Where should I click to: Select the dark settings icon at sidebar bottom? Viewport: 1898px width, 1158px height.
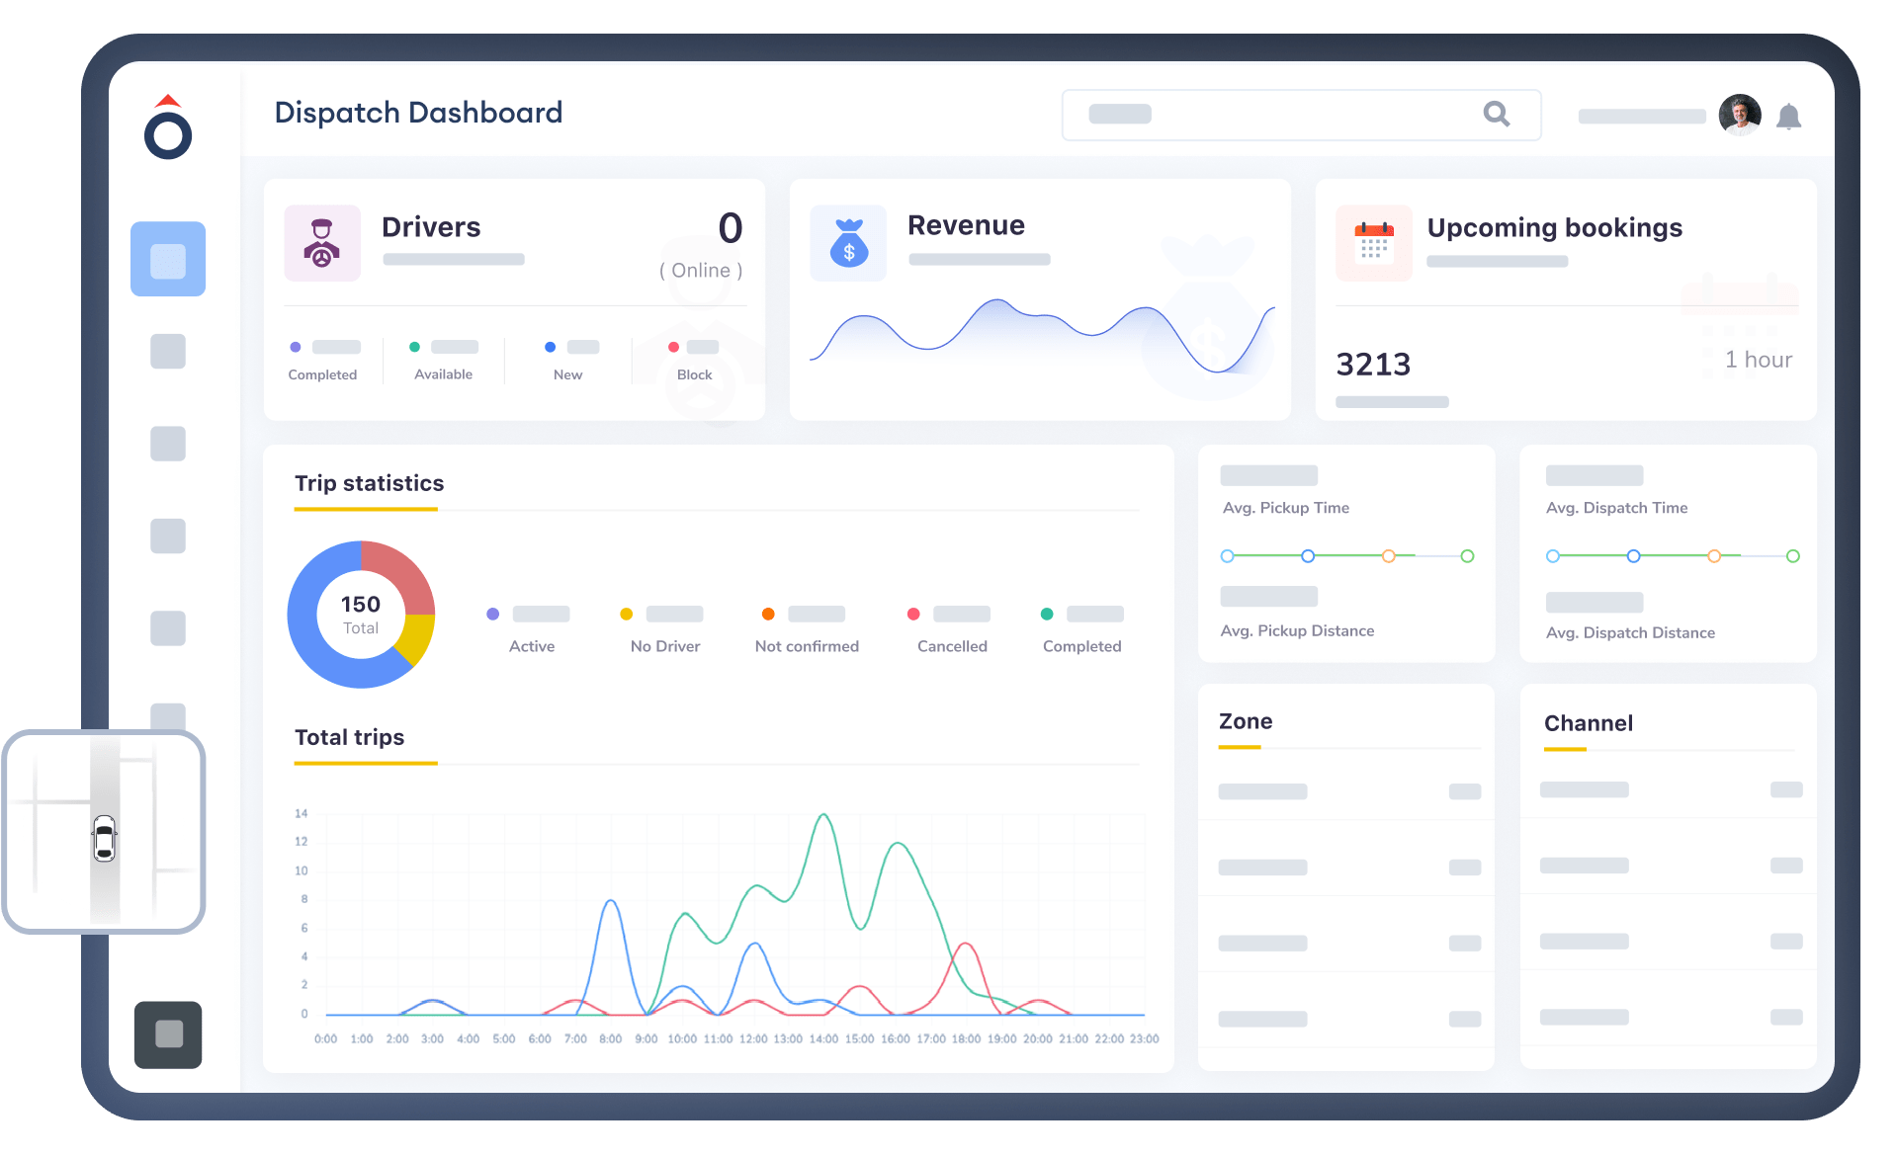tap(168, 1034)
